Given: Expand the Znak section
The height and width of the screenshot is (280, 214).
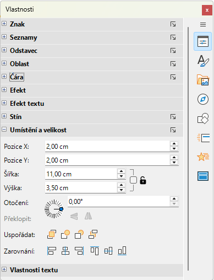Looking at the screenshot, I should coord(4,24).
